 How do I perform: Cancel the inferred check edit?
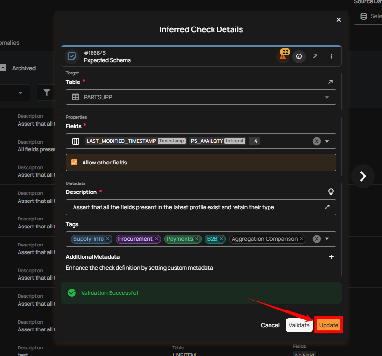[x=270, y=325]
